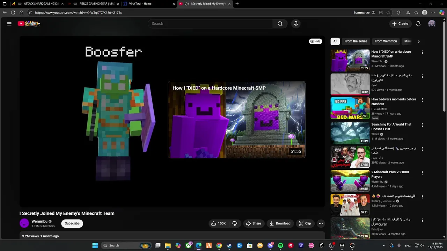Open volume control in system tray
The height and width of the screenshot is (251, 447).
tap(422, 245)
